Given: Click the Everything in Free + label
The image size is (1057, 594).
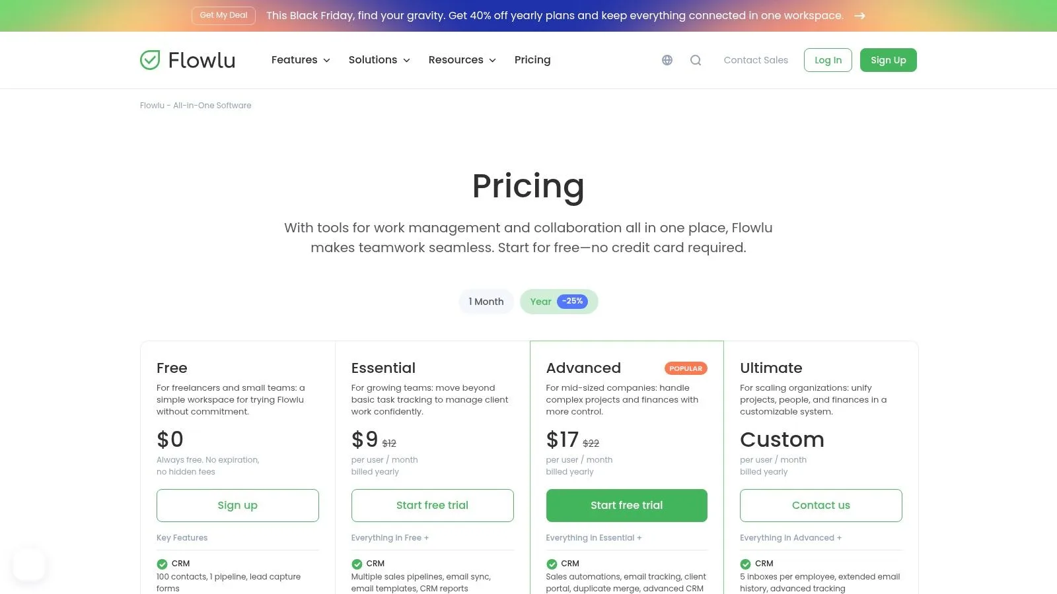Looking at the screenshot, I should [x=390, y=538].
